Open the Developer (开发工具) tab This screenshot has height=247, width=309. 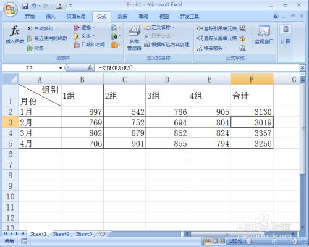190,16
